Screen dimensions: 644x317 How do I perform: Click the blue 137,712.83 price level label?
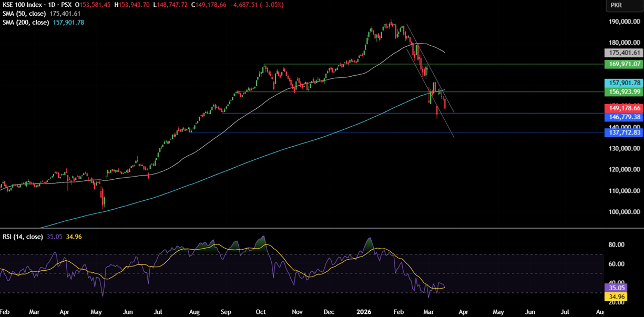click(x=623, y=132)
